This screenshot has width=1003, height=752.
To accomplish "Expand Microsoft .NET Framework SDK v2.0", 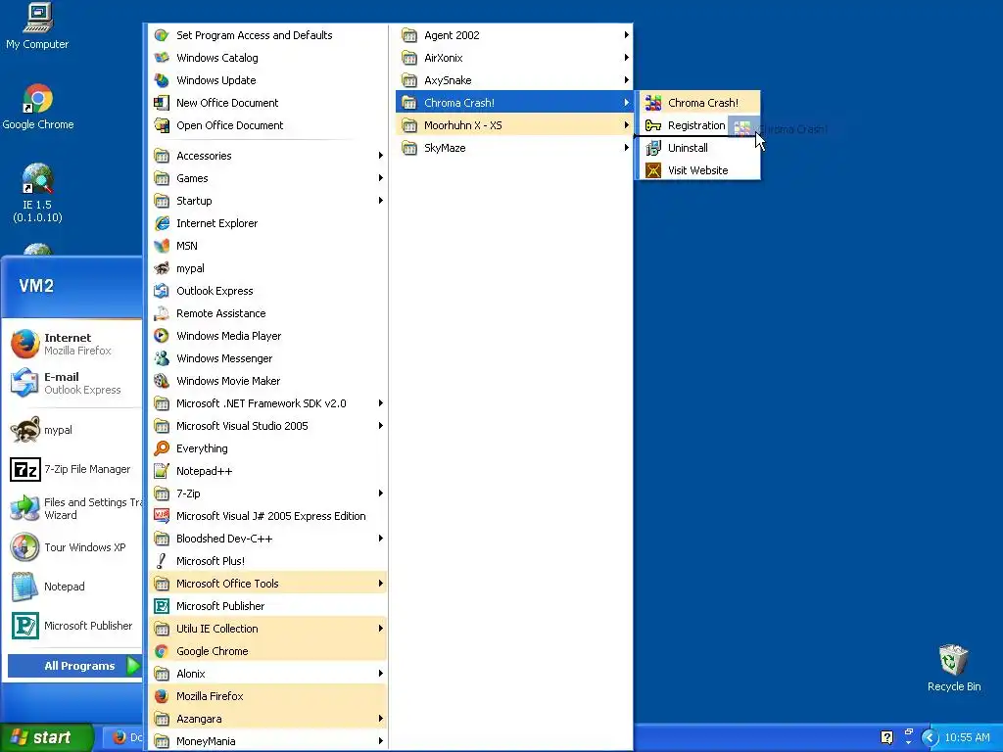I will coord(268,403).
